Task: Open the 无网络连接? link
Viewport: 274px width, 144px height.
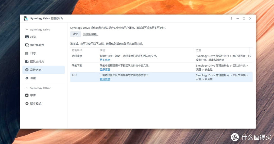Action: coord(90,34)
